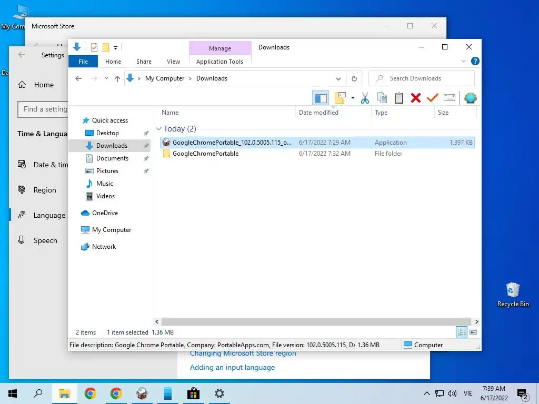Collapse the Today (2) group
Viewport: 539px width, 404px height.
(158, 129)
